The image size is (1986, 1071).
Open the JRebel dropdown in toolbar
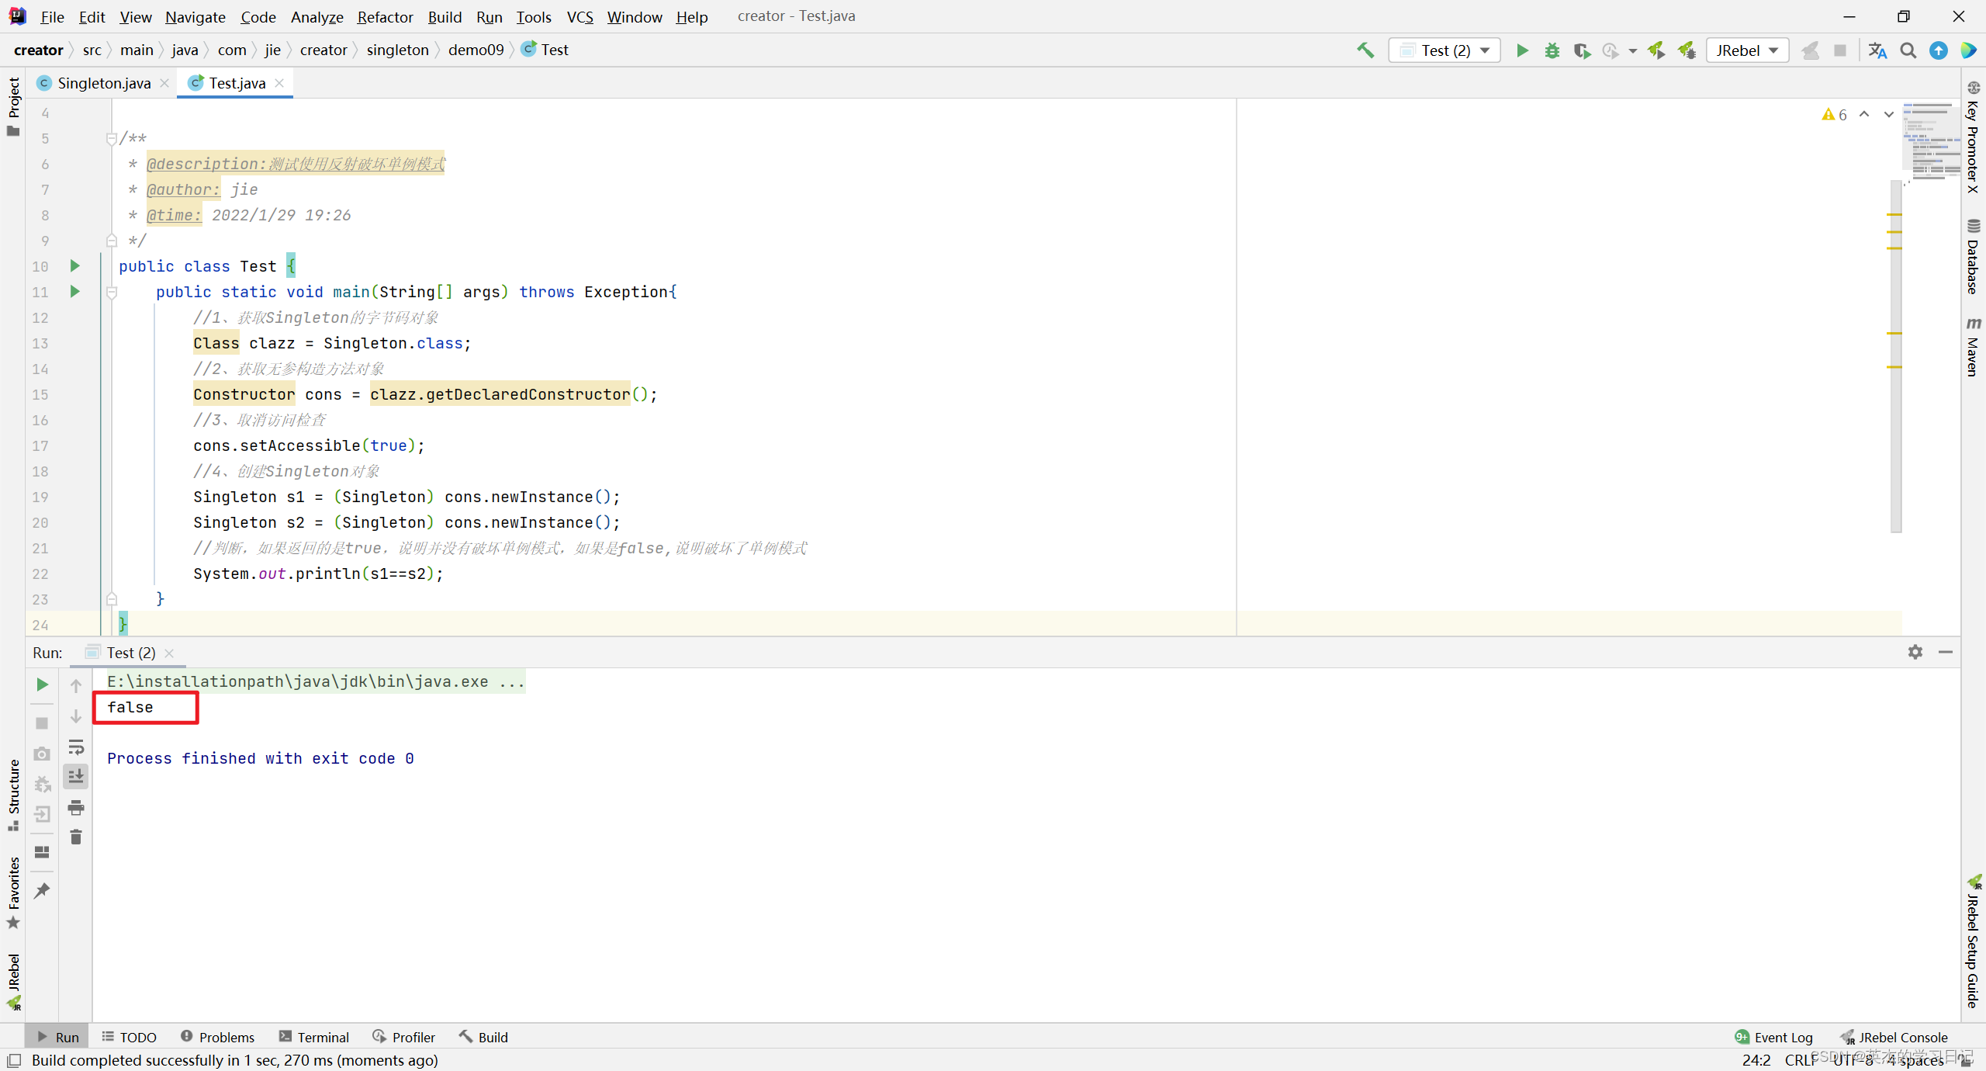click(x=1746, y=50)
